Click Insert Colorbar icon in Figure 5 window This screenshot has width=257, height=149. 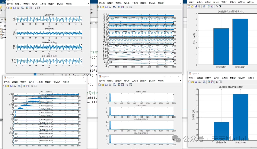point(119,85)
